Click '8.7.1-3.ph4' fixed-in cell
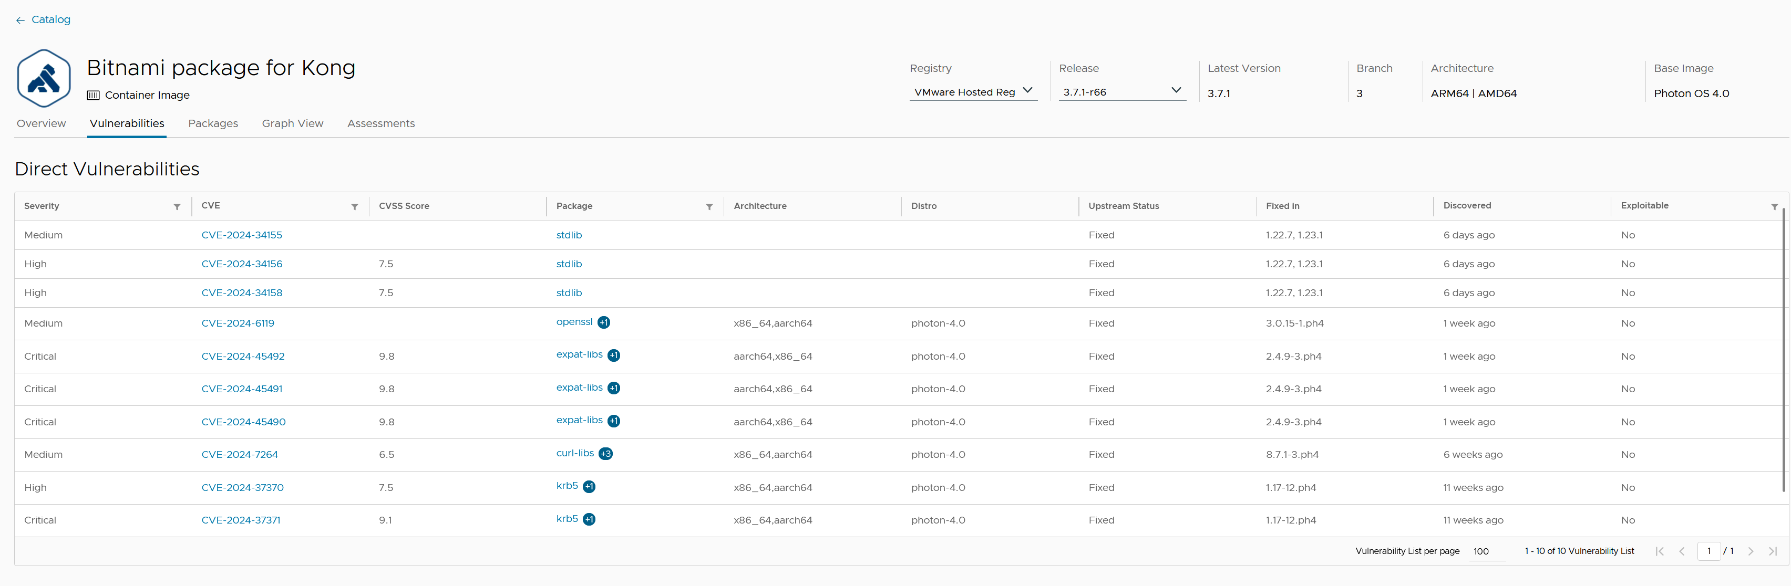Screen dimensions: 1791x586 pyautogui.click(x=1292, y=455)
